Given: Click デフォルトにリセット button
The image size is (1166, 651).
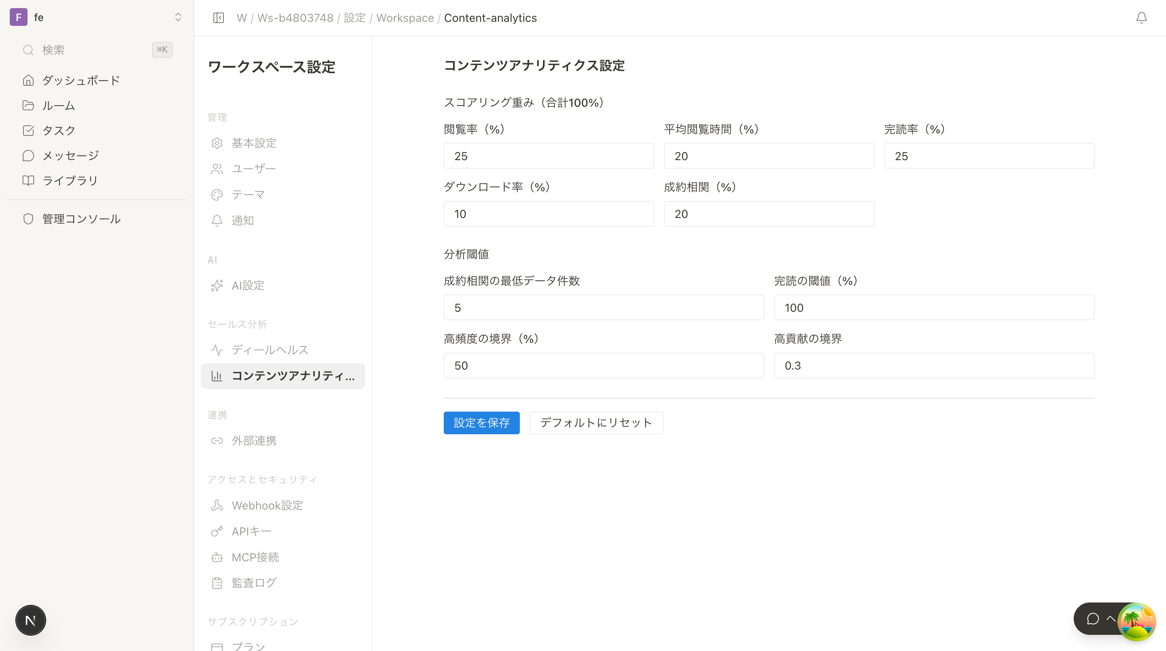Looking at the screenshot, I should coord(596,423).
